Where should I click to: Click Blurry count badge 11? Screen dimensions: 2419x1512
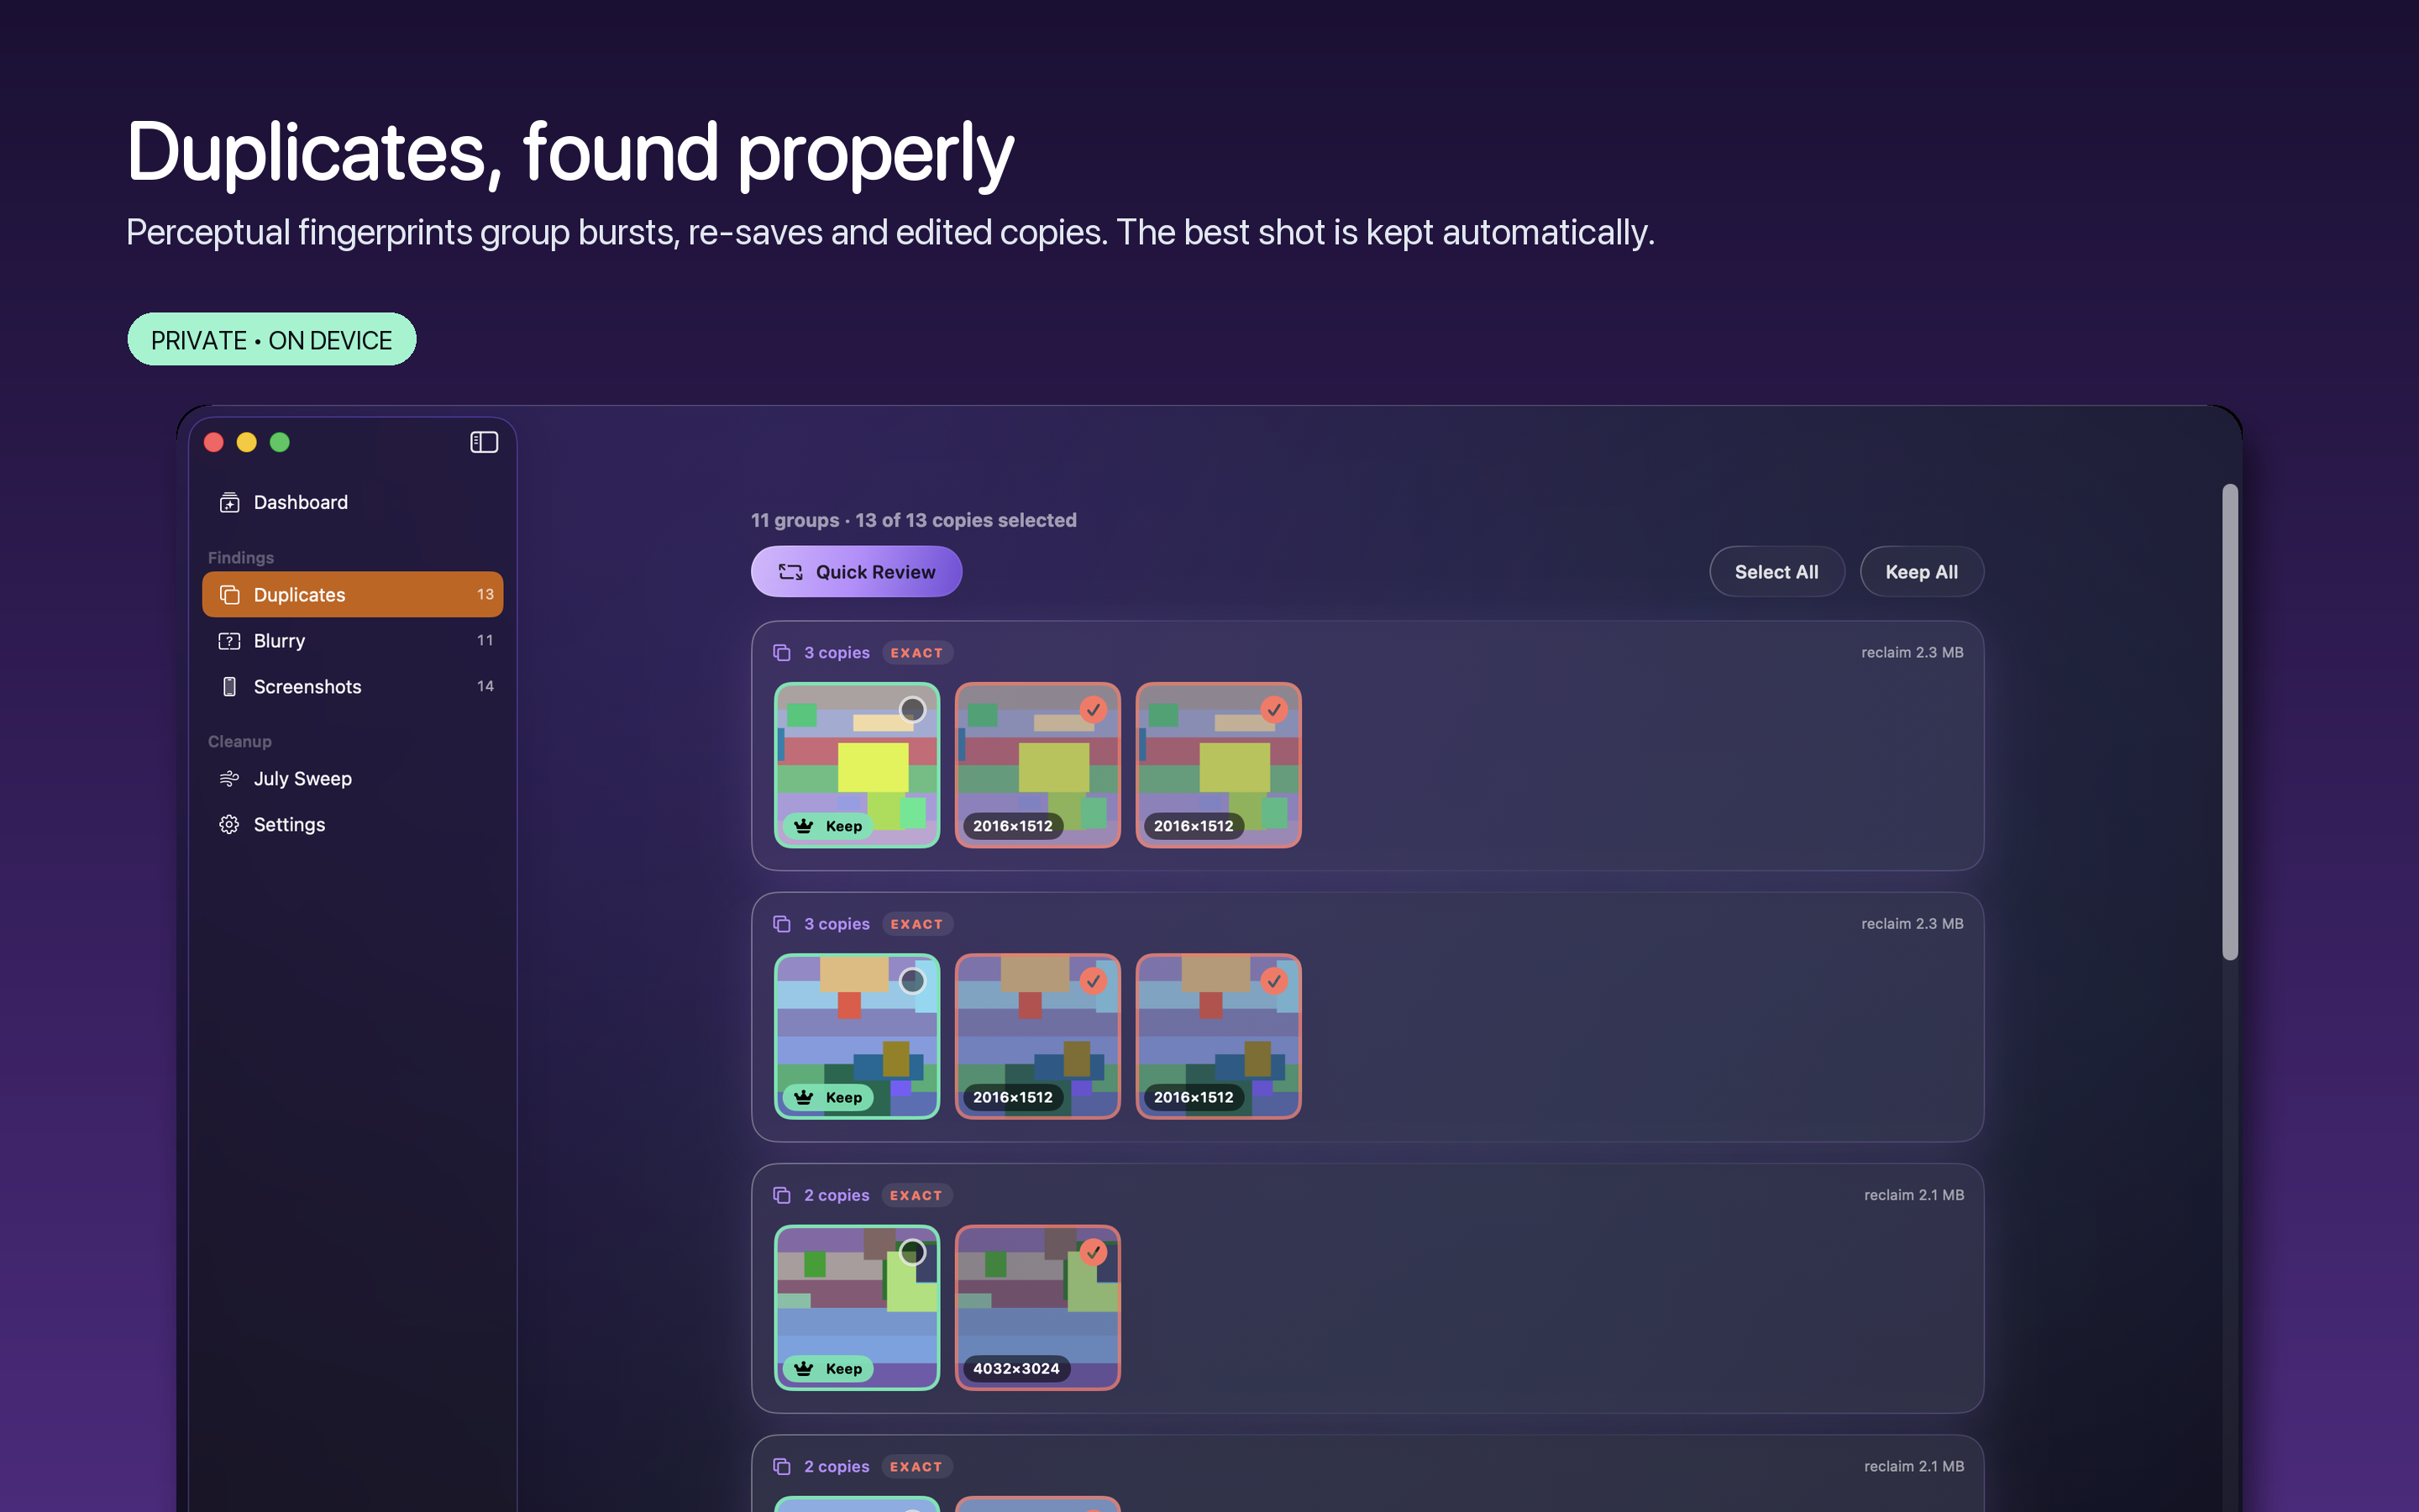pyautogui.click(x=485, y=640)
